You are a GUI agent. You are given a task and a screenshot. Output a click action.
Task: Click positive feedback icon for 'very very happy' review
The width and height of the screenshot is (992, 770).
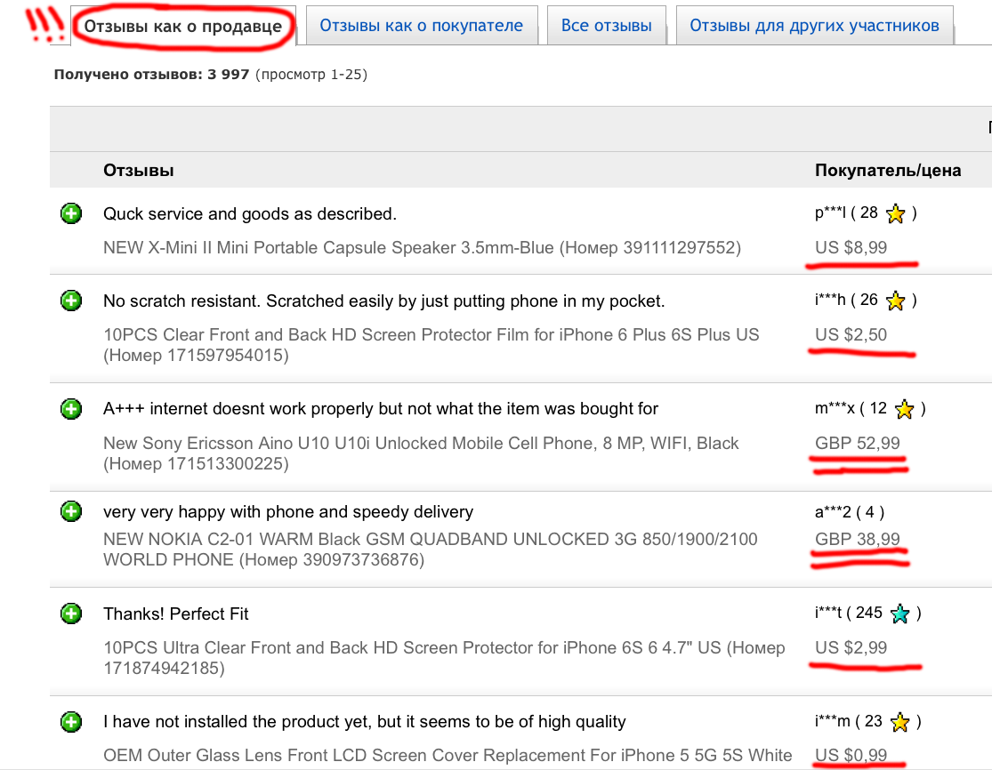pos(71,511)
